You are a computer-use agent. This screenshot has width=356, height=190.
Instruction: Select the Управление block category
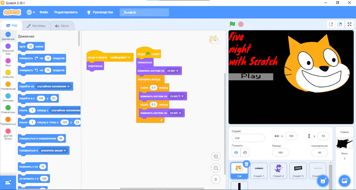point(8,86)
